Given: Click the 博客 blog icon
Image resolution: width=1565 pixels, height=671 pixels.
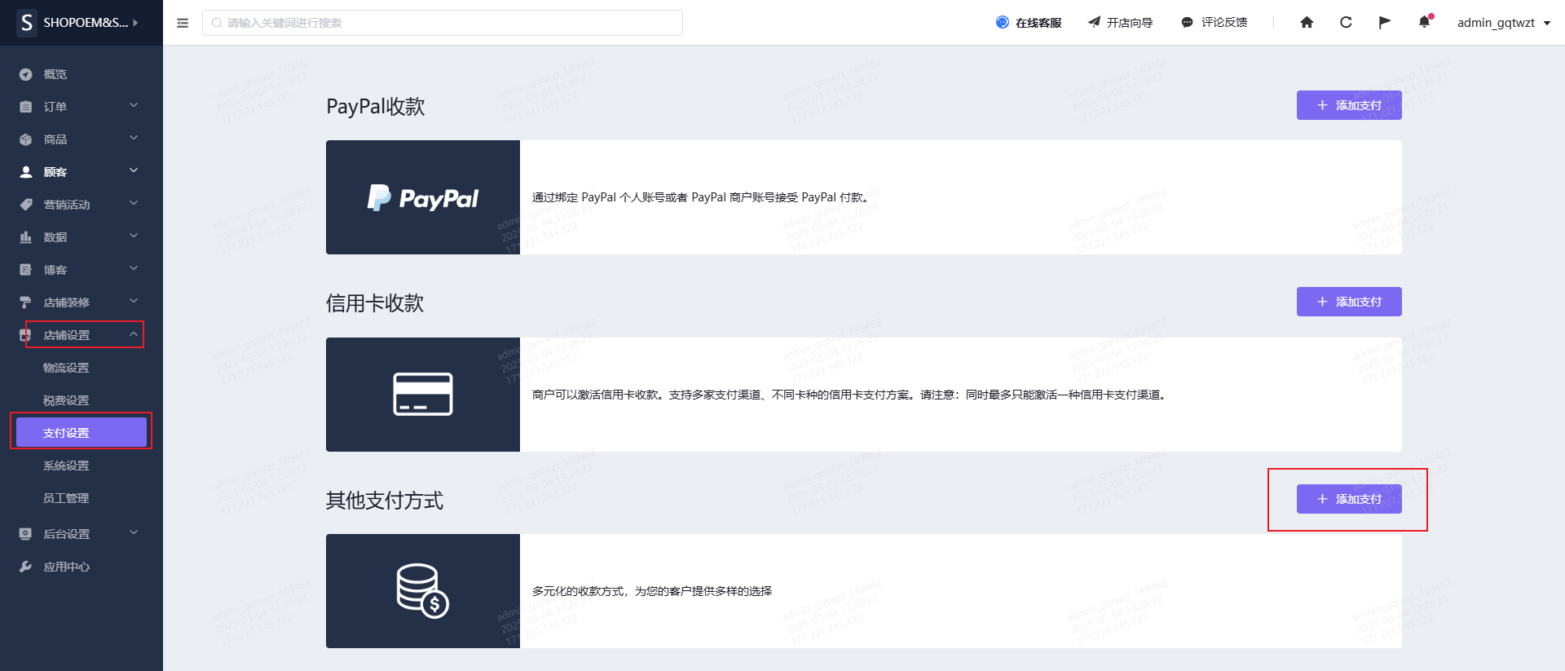Looking at the screenshot, I should pos(26,270).
